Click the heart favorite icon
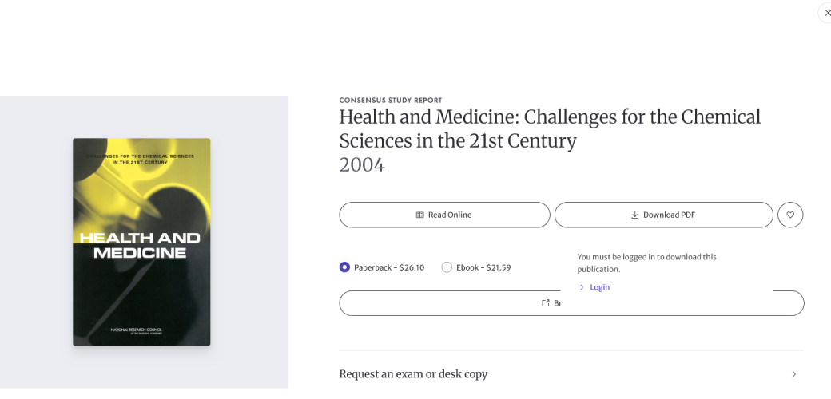This screenshot has width=831, height=399. coord(790,215)
